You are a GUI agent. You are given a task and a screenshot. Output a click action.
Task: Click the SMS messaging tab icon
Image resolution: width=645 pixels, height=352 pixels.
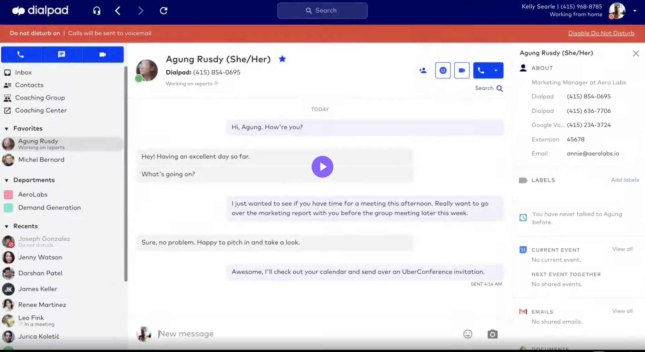tap(62, 54)
